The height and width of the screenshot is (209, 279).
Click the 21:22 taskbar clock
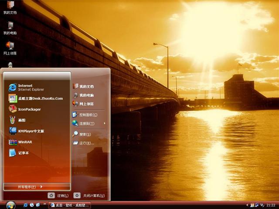[271, 205]
